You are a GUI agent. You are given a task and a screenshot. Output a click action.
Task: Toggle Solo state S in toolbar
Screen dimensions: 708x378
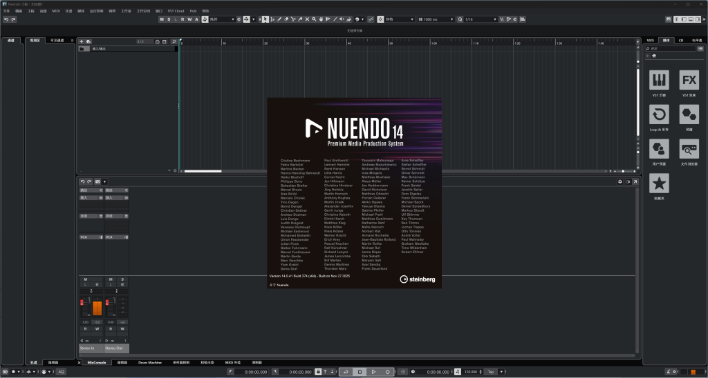pyautogui.click(x=169, y=19)
